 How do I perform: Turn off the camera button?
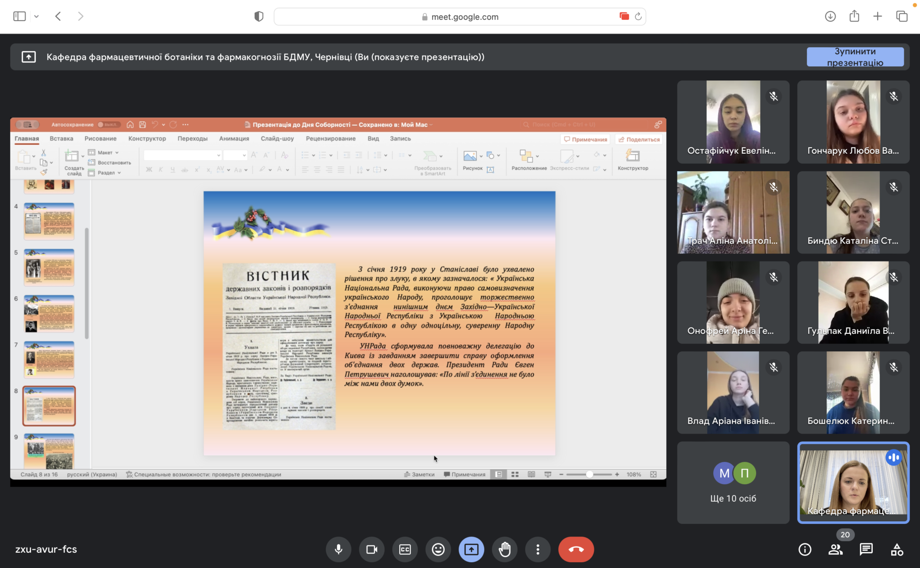(x=372, y=549)
